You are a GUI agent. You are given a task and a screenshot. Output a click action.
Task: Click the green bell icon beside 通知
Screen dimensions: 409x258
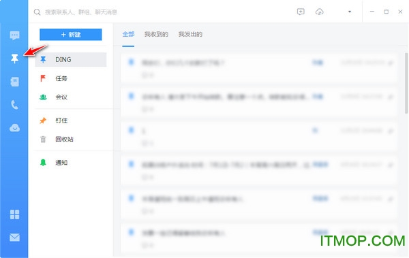click(x=43, y=163)
